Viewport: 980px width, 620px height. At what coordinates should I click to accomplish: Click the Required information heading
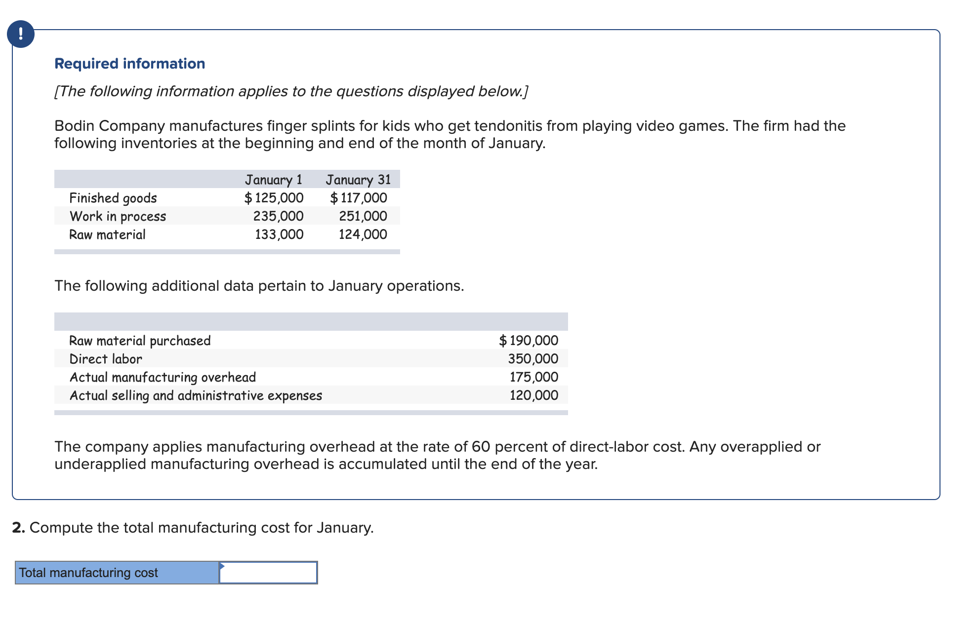pos(129,64)
